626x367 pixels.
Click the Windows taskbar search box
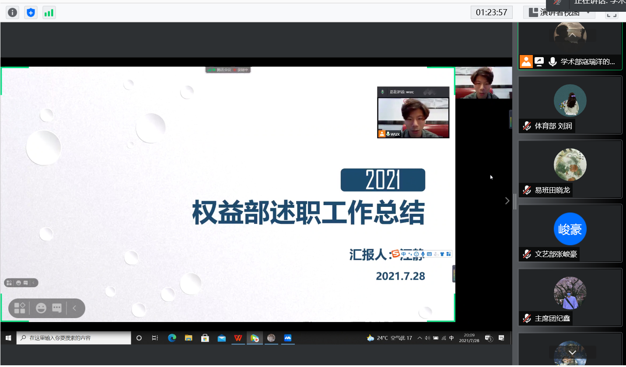pos(73,338)
